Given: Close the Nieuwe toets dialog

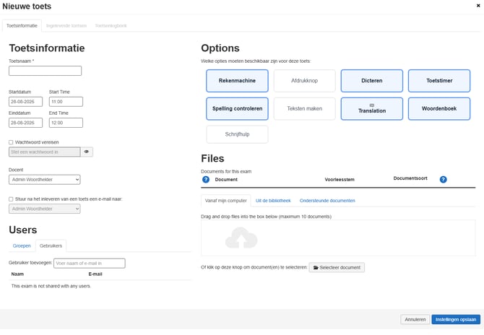Looking at the screenshot, I should click(478, 6).
